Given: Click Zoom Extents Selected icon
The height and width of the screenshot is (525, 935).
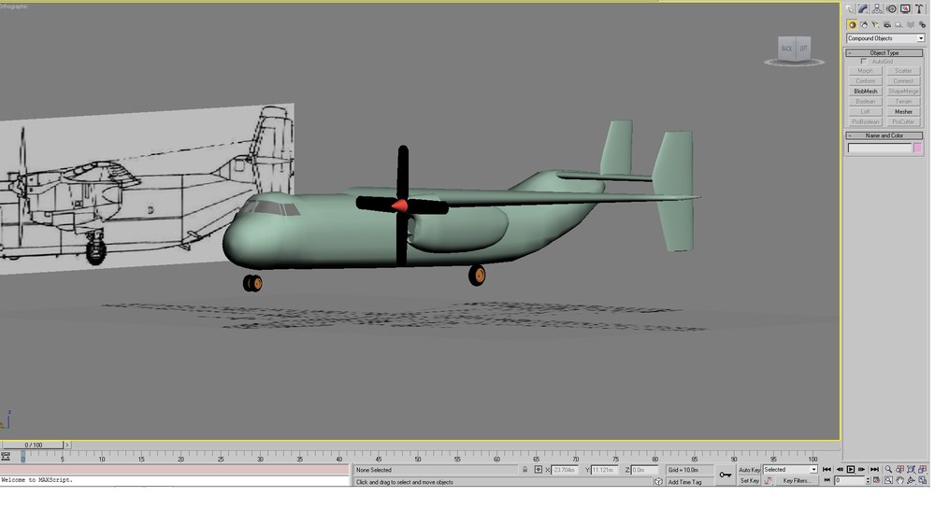Looking at the screenshot, I should (x=911, y=470).
